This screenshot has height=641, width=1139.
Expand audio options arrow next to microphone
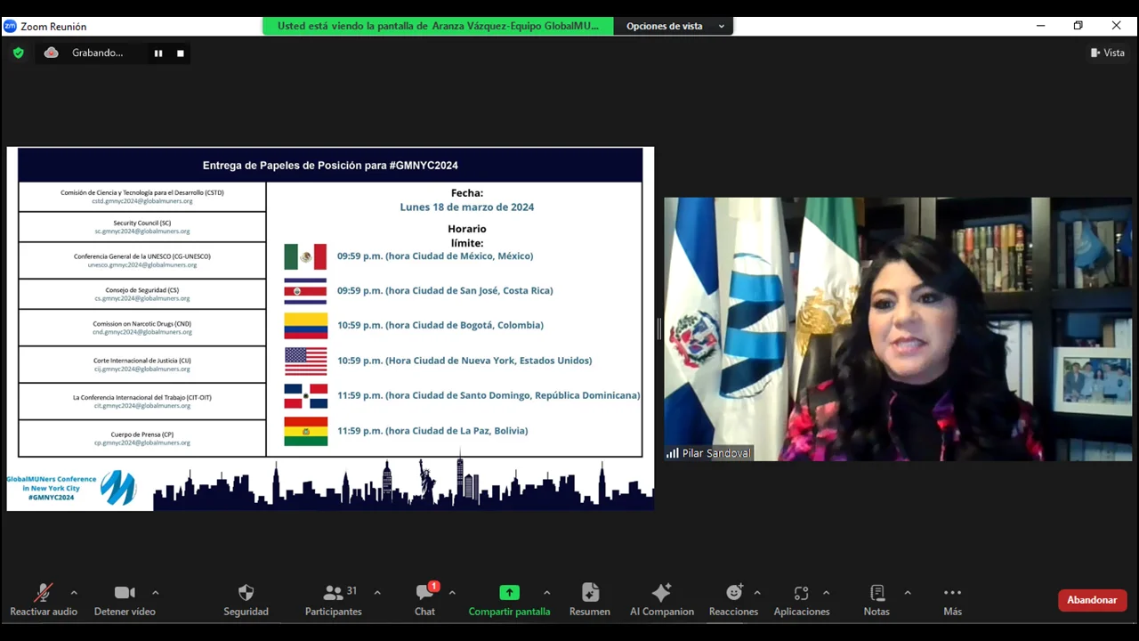pyautogui.click(x=74, y=593)
